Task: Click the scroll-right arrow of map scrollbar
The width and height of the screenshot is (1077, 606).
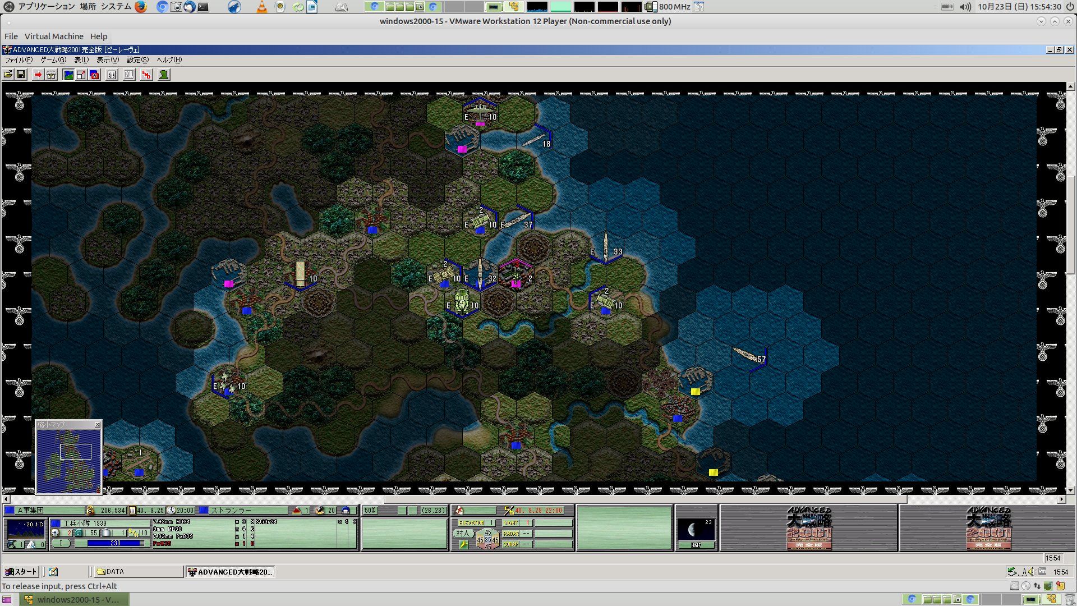Action: tap(1062, 499)
